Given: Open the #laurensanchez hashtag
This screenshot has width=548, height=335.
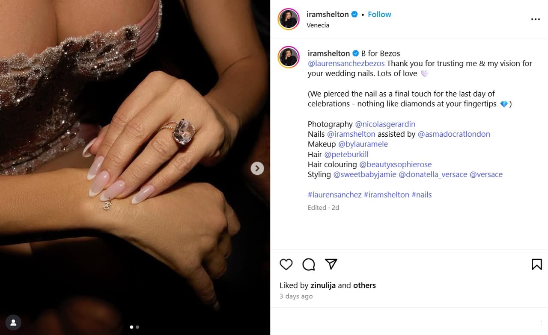Looking at the screenshot, I should (x=334, y=194).
